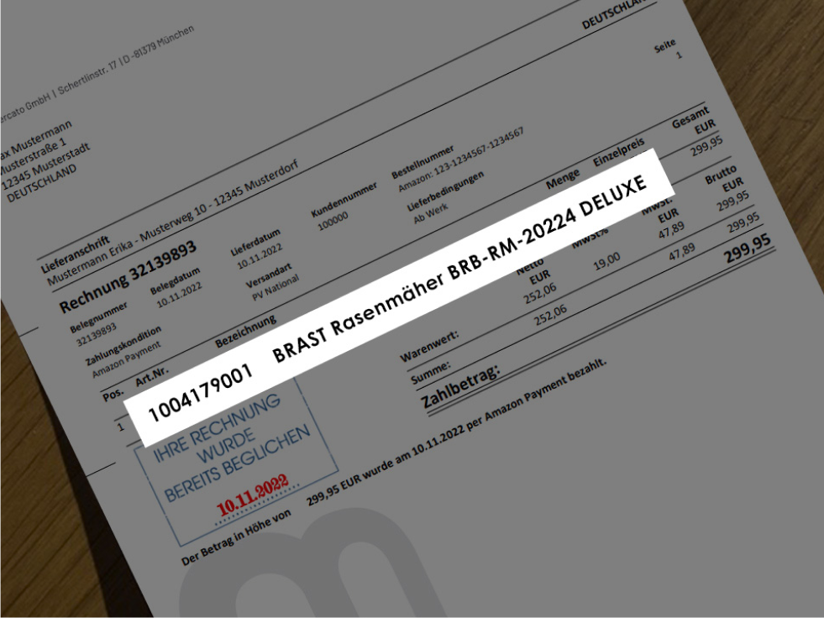Click the 'Lieferdatum' label
Screen dimensions: 824x618
pos(255,242)
